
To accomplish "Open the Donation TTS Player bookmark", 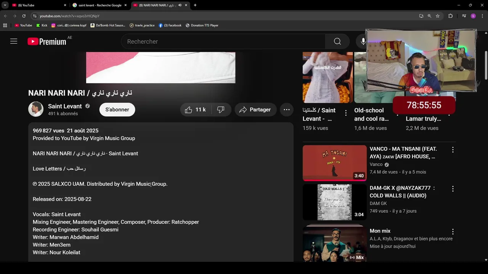I will [x=202, y=25].
